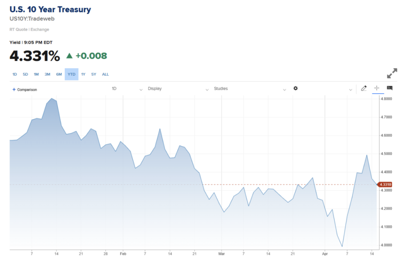Click the US10Y:Tradeweb symbol text

[x=32, y=19]
